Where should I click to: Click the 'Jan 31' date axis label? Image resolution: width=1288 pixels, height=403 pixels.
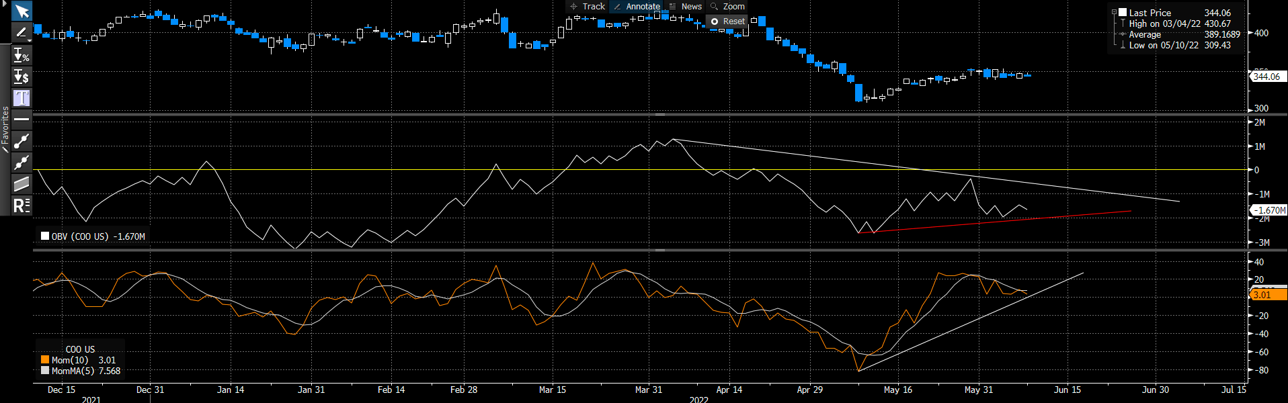pos(311,390)
